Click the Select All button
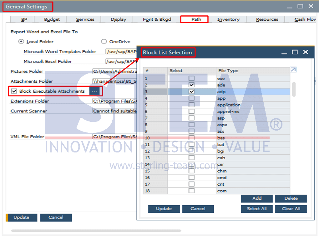This screenshot has height=237, width=319. 257,209
